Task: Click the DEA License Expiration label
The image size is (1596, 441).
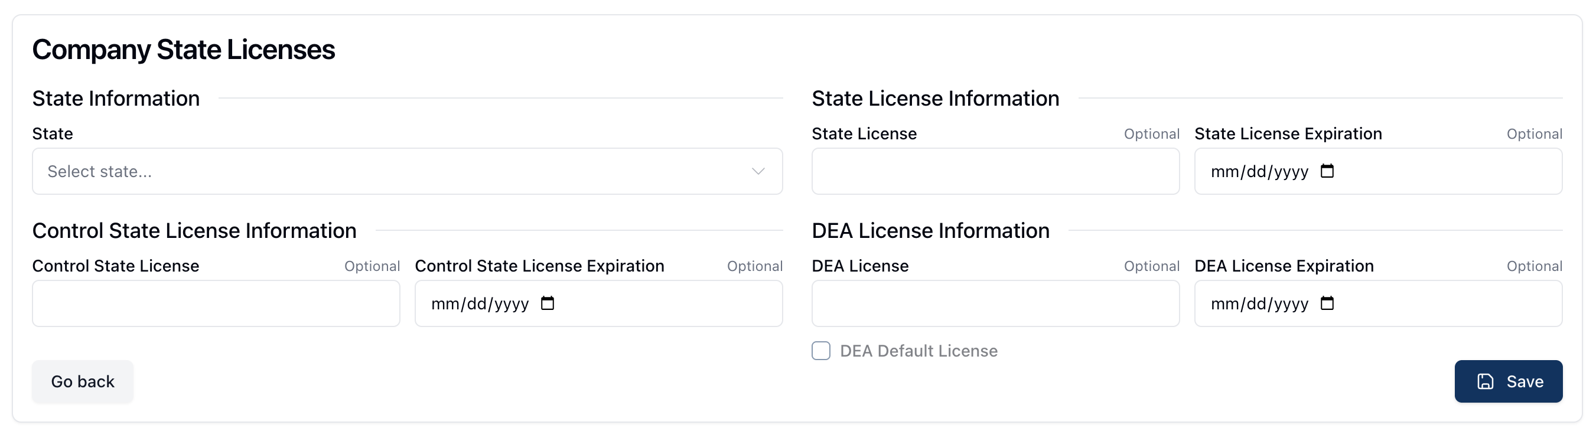Action: pyautogui.click(x=1284, y=266)
